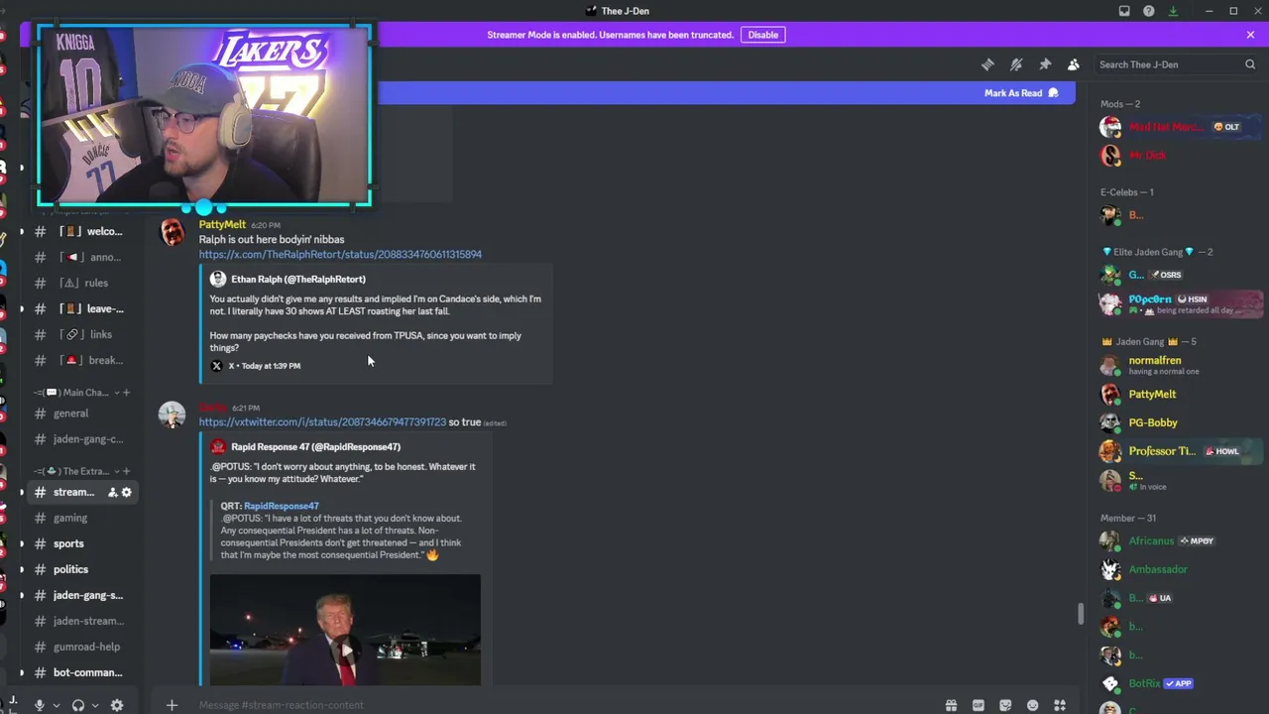Open PG-Bobby member profile
1269x714 pixels.
tap(1180, 422)
